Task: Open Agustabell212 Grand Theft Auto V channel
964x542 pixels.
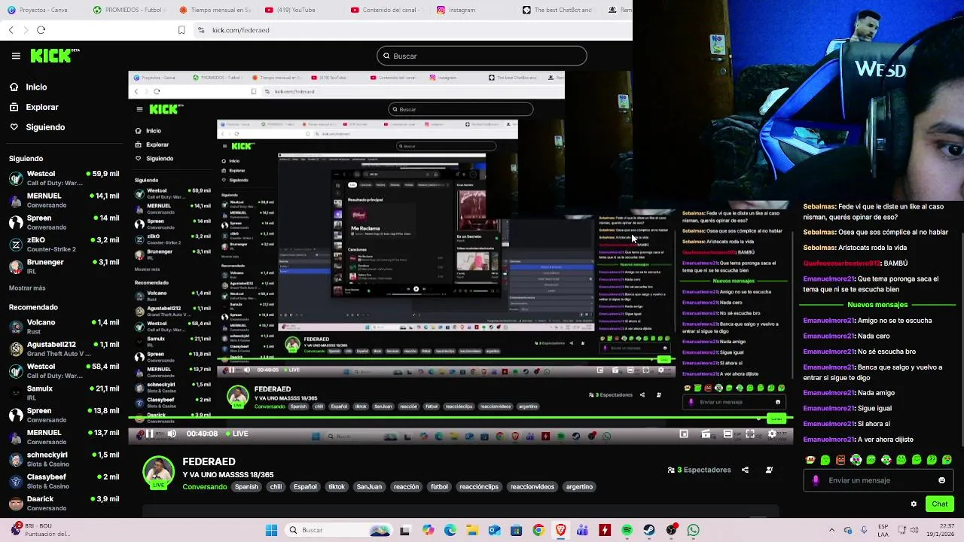Action: tap(63, 349)
